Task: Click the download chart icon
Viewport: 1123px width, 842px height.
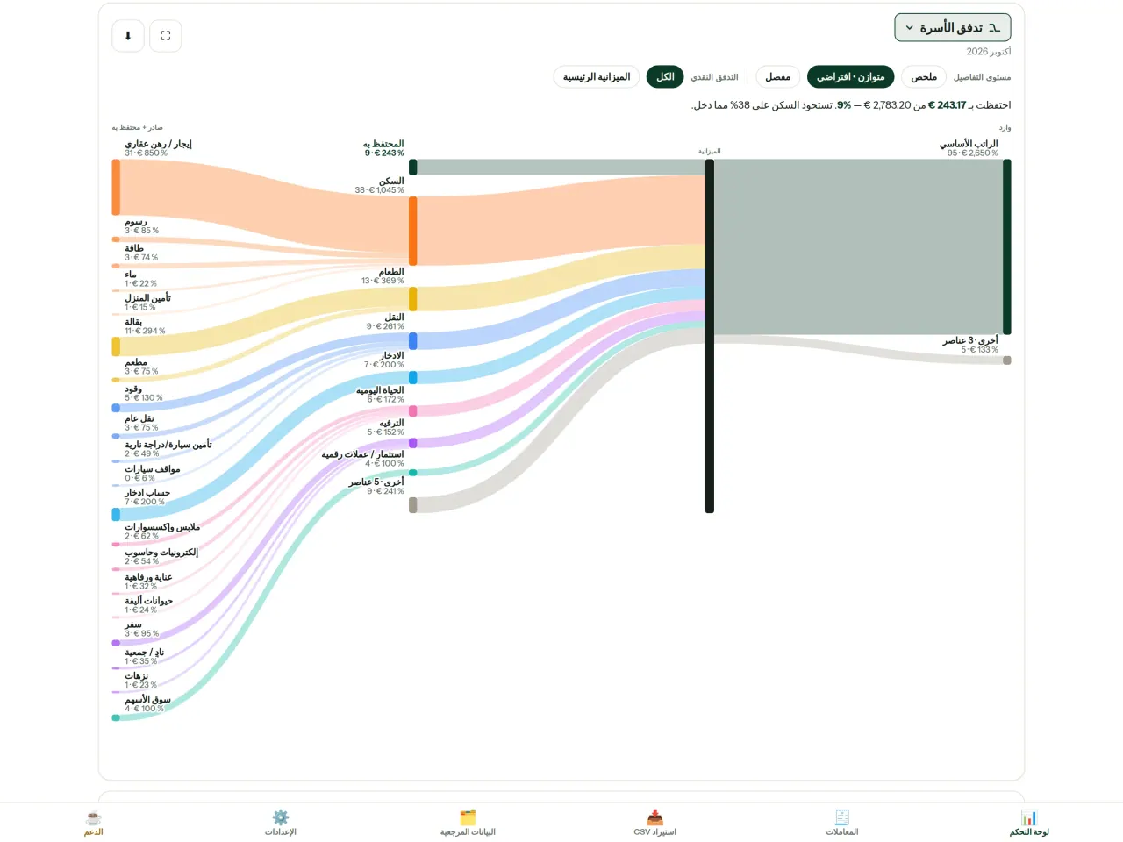Action: 128,36
